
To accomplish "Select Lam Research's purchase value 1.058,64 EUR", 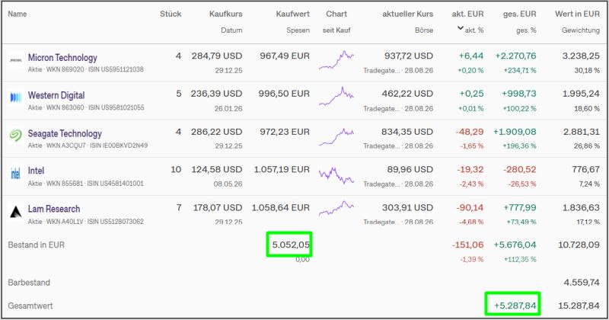I will pyautogui.click(x=281, y=208).
